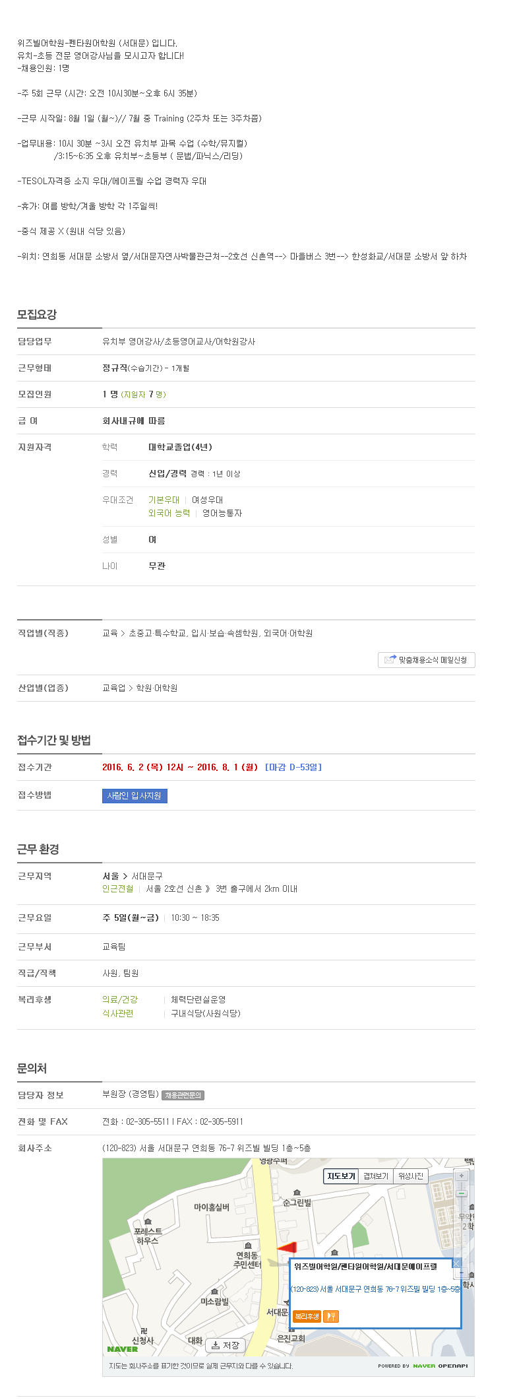Switch map to 겹쳐보기 view

pyautogui.click(x=376, y=1176)
